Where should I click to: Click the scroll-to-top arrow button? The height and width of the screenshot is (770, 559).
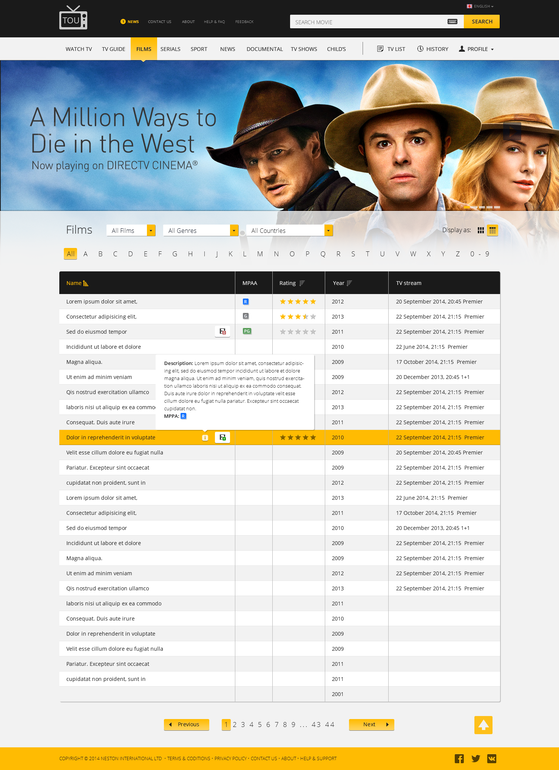point(483,725)
